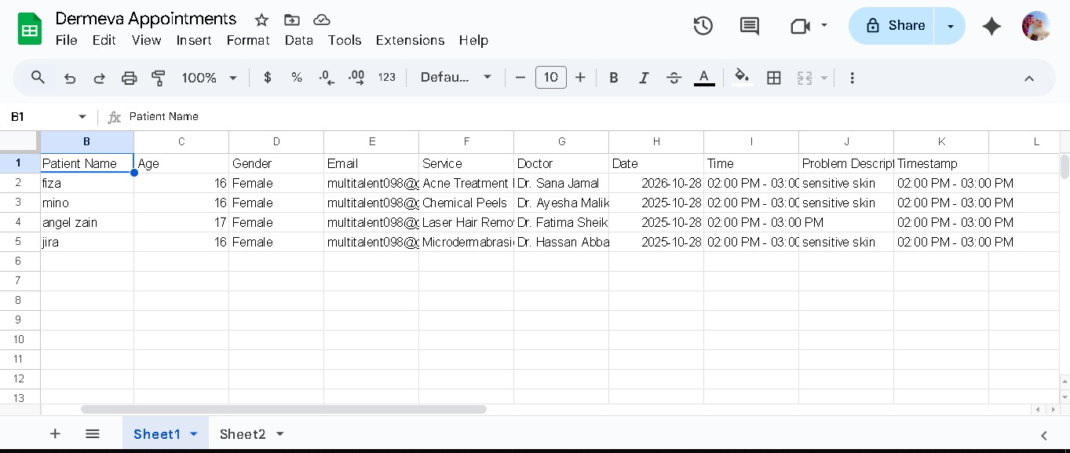Screen dimensions: 1070x453
Task: Open the borders tool icon
Action: (774, 78)
